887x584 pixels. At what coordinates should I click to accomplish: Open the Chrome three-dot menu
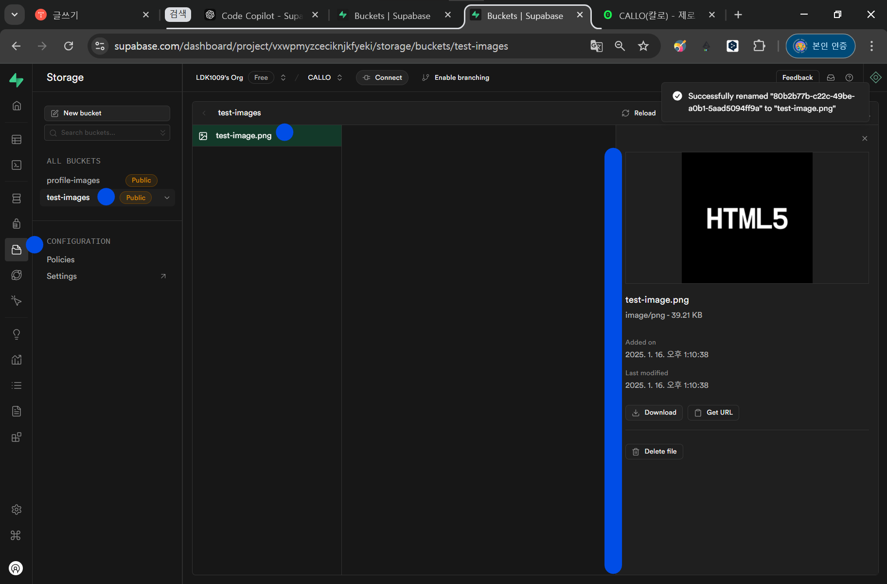tap(871, 46)
